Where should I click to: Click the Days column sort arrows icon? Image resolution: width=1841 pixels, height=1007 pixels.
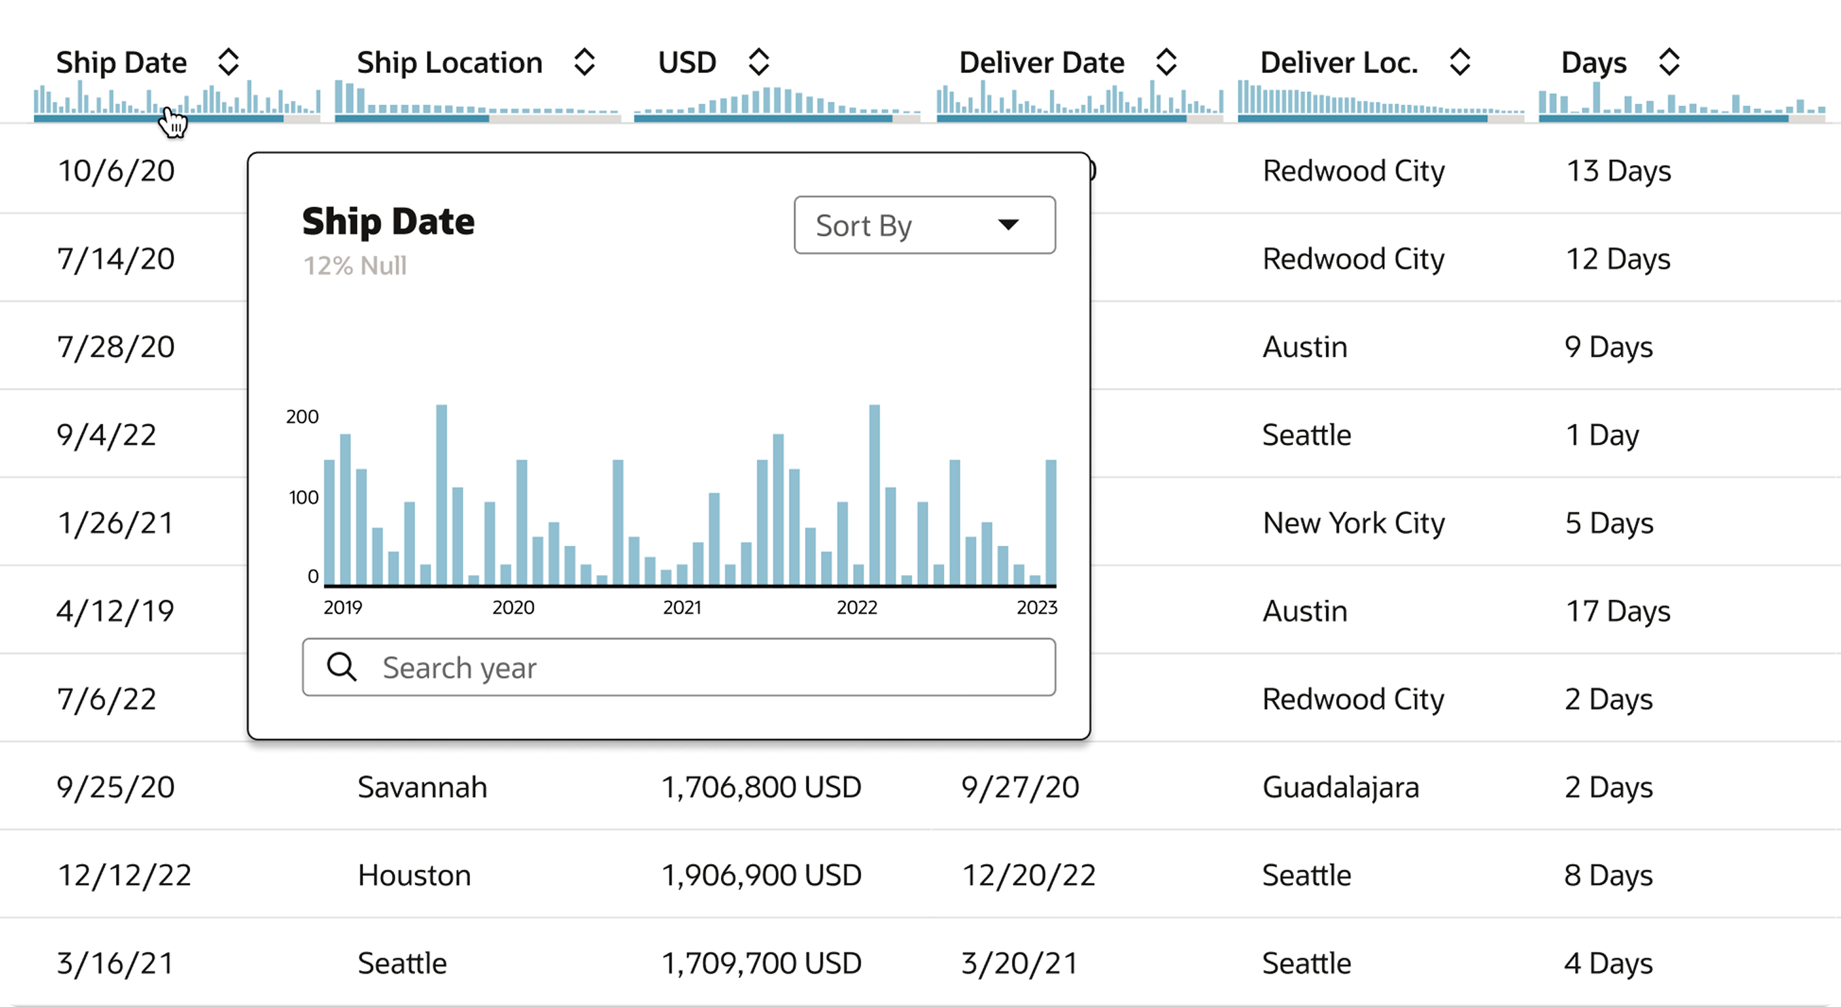[x=1670, y=63]
